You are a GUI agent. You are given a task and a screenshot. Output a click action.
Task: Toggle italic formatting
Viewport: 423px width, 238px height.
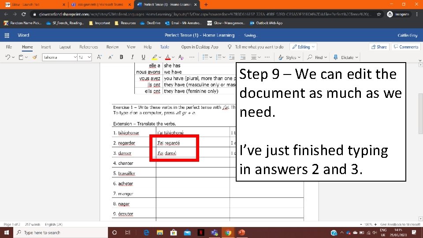[132, 57]
